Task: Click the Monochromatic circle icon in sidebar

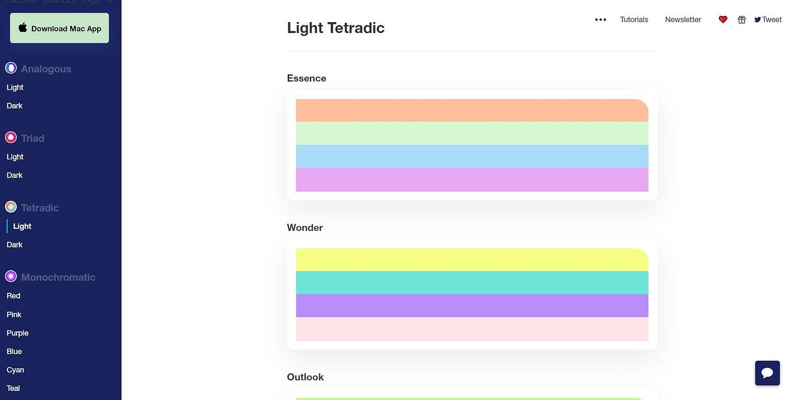Action: [x=10, y=276]
